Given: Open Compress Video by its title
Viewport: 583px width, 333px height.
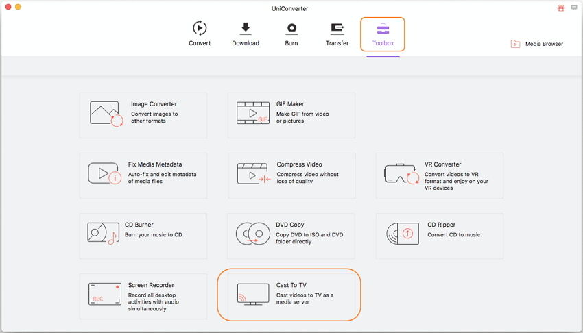Looking at the screenshot, I should point(299,164).
